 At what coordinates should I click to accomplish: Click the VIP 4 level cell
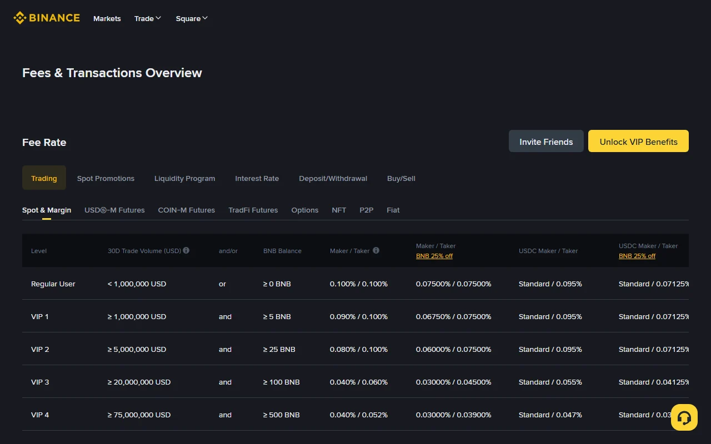40,415
